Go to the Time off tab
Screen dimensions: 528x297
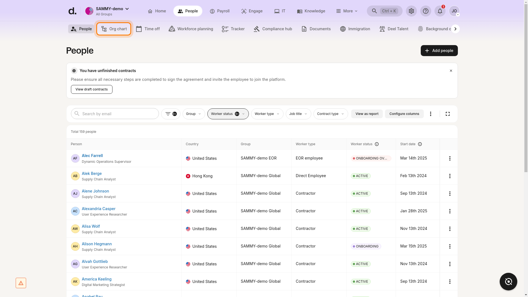148,29
